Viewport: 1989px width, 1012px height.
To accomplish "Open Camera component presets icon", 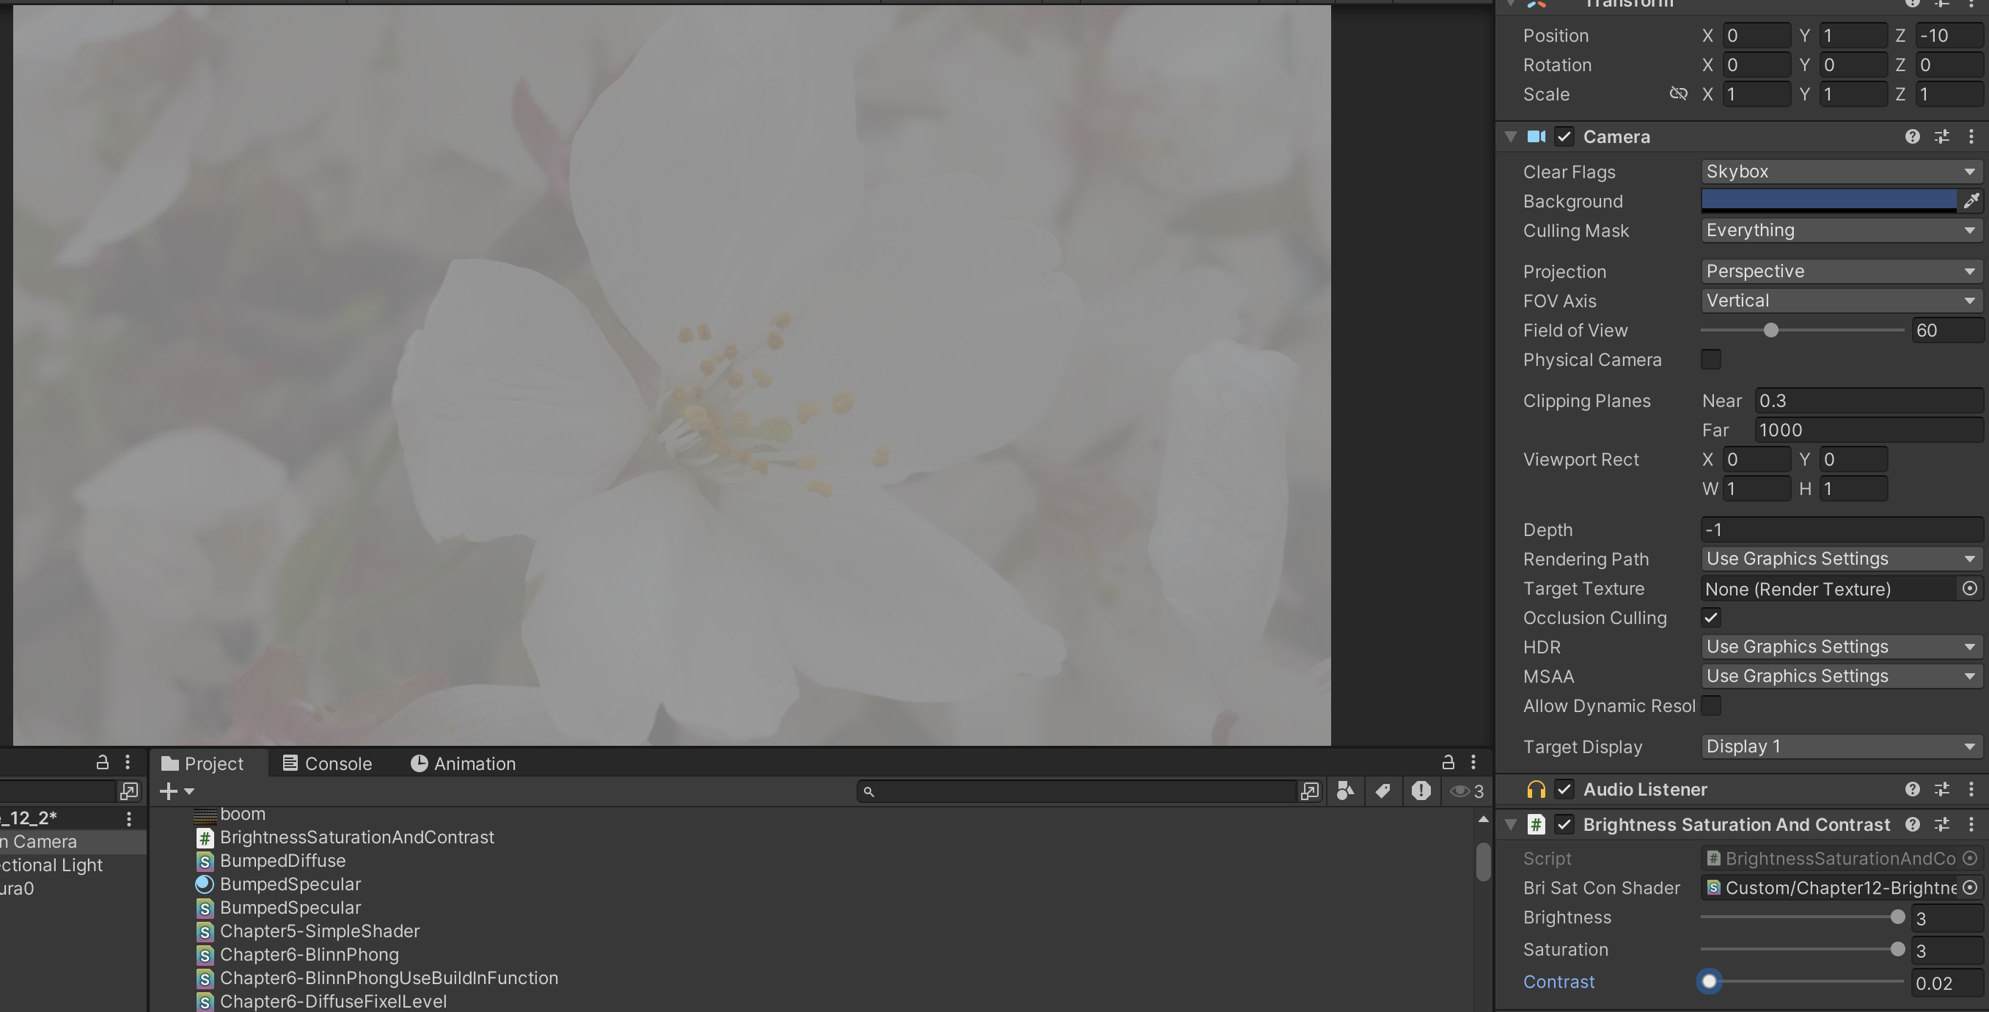I will pyautogui.click(x=1941, y=136).
